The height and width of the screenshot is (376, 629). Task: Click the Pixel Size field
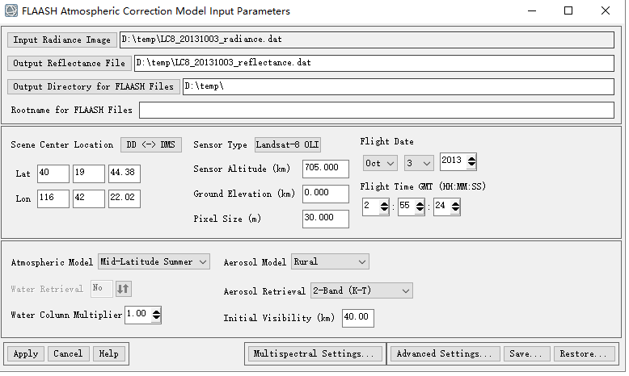pyautogui.click(x=325, y=219)
